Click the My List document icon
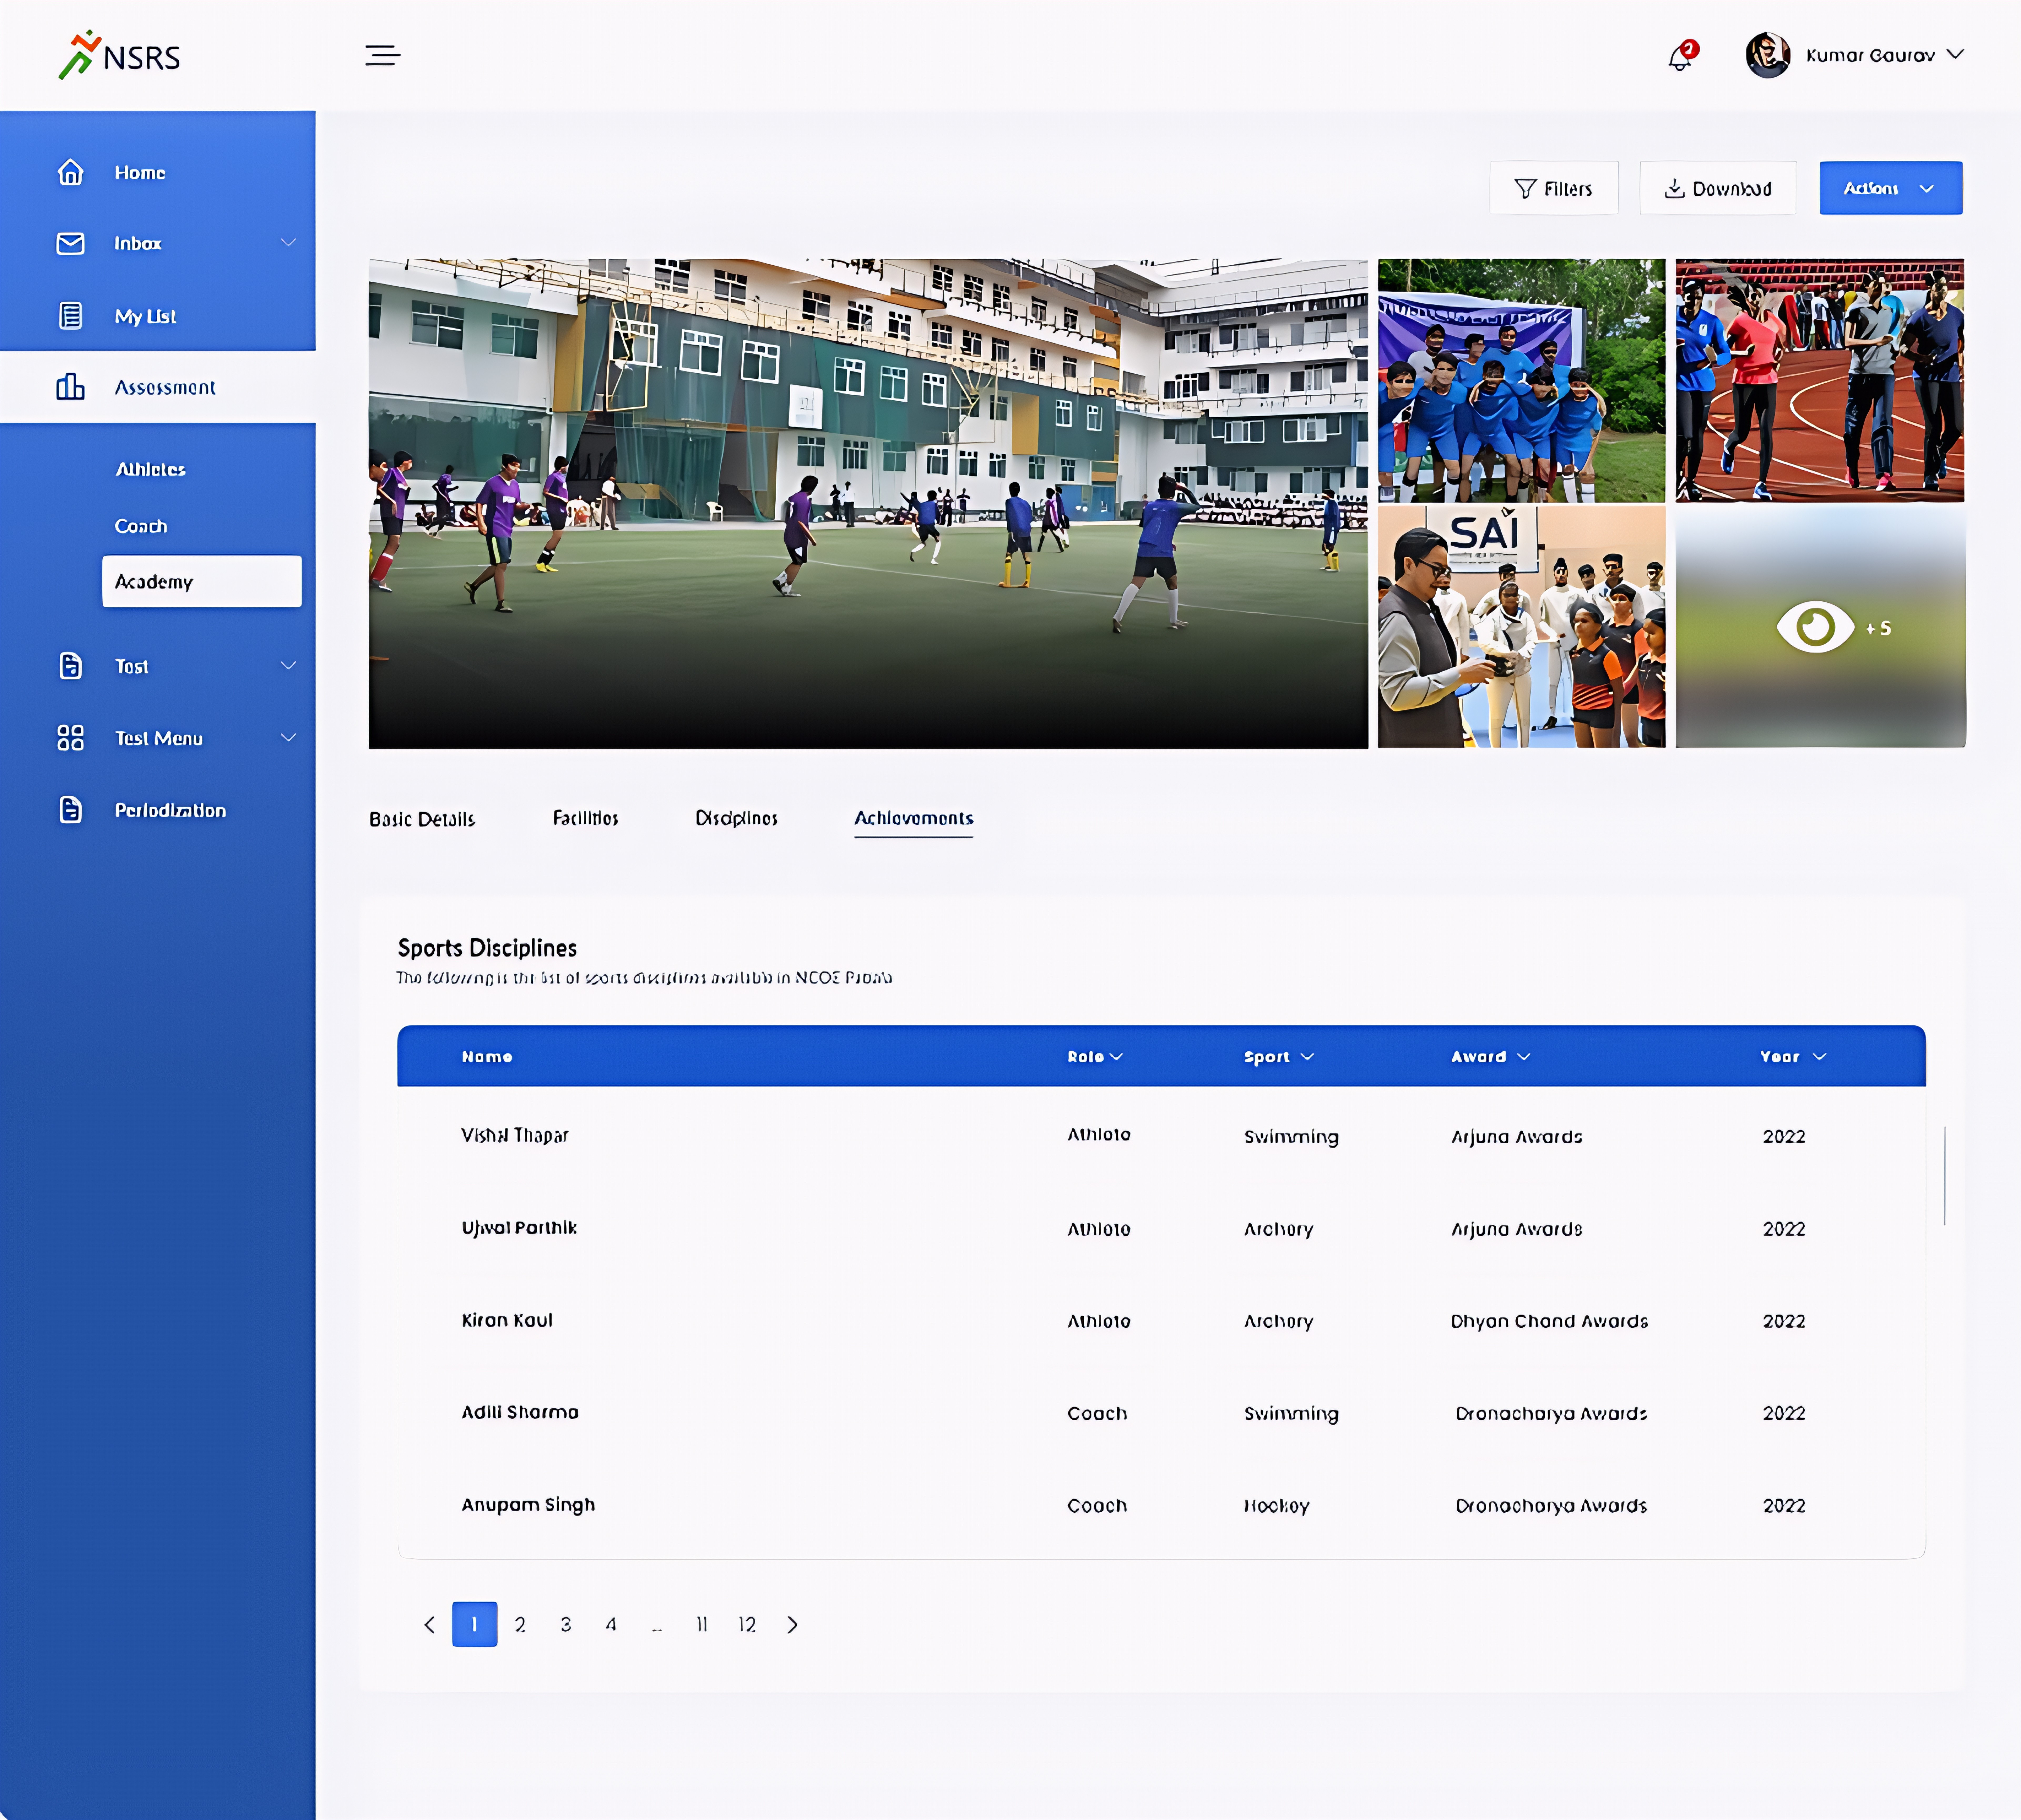 pos(70,316)
